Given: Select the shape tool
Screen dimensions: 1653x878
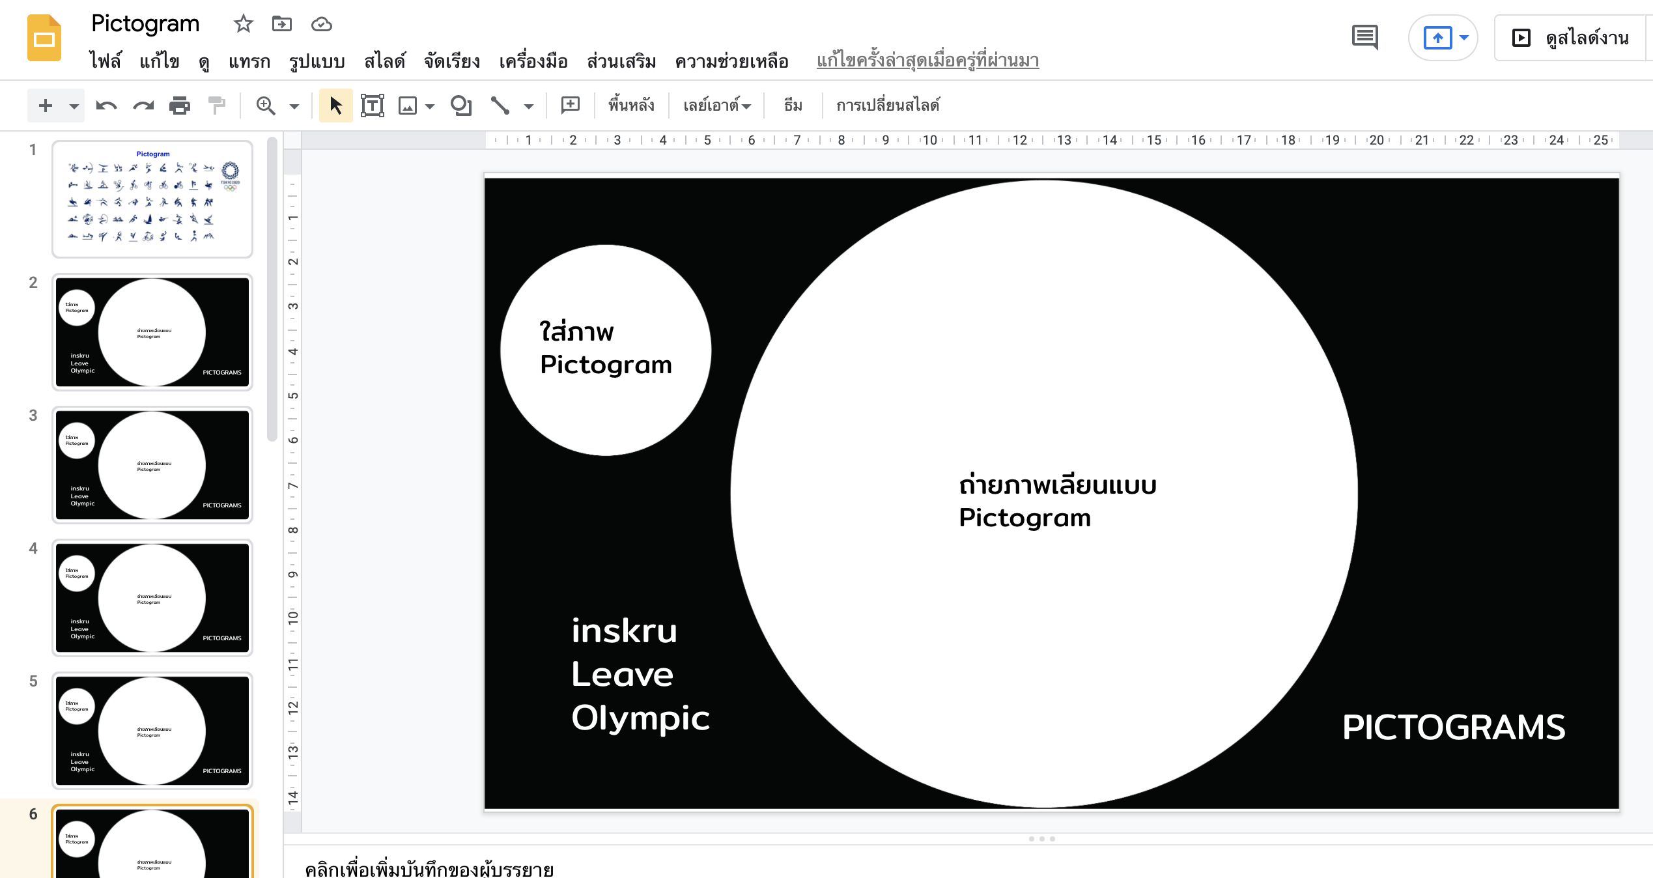Looking at the screenshot, I should click(x=461, y=105).
